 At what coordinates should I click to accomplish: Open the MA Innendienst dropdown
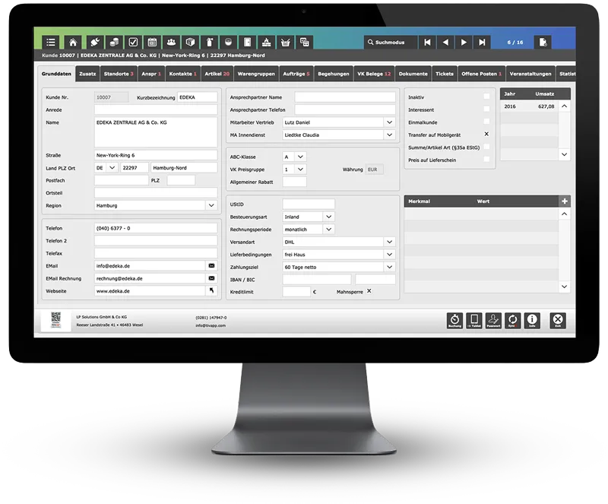point(389,135)
